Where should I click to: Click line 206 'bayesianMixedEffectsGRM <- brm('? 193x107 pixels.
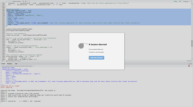[x=19, y=11]
